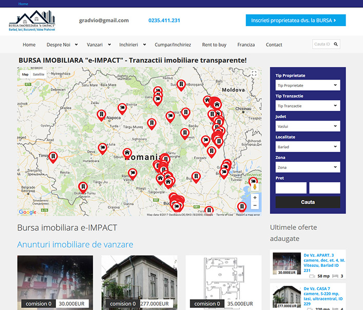Image resolution: width=363 pixels, height=310 pixels.
Task: Open the Contact menu item
Action: pos(274,45)
